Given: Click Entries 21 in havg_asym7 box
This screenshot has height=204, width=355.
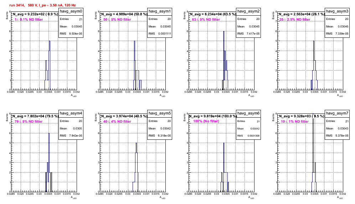Looking at the screenshot, I should point(337,121).
